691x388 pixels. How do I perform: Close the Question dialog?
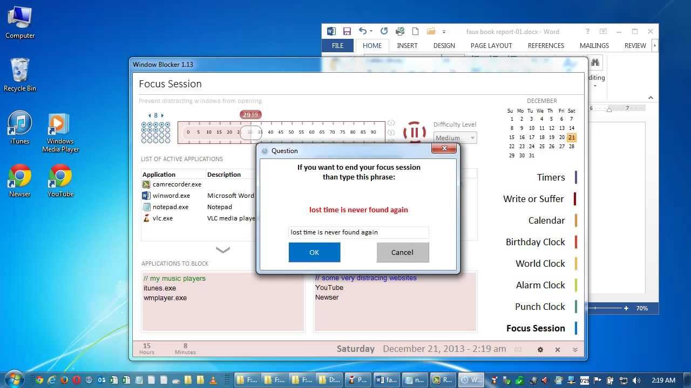(444, 148)
